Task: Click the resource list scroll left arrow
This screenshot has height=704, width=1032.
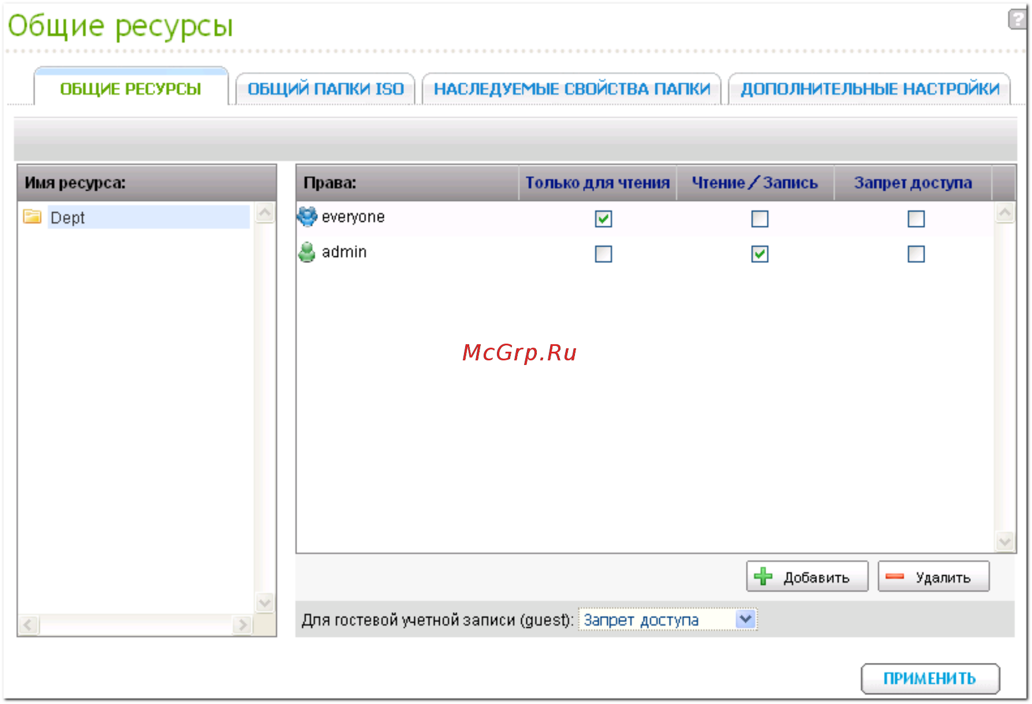Action: click(29, 625)
